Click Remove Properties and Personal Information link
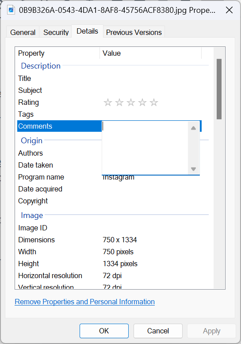The height and width of the screenshot is (344, 241). [x=85, y=302]
